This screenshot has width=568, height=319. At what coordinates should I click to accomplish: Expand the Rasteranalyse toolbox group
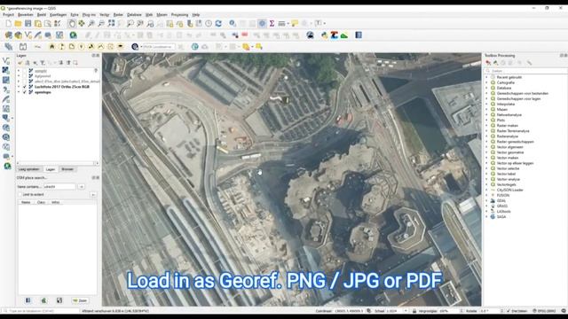click(x=486, y=136)
